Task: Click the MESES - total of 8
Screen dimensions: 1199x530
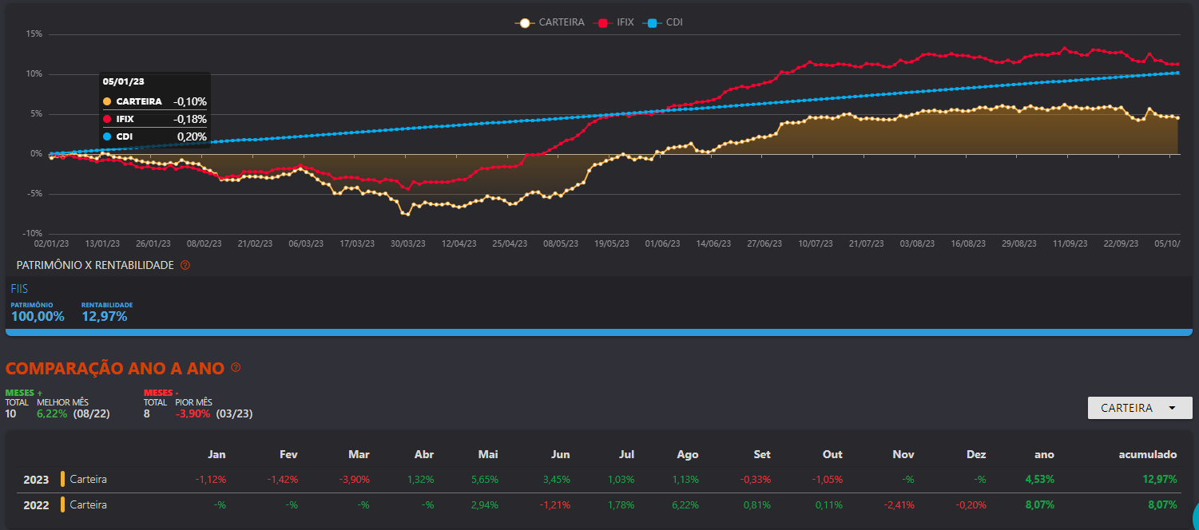Action: pyautogui.click(x=147, y=414)
